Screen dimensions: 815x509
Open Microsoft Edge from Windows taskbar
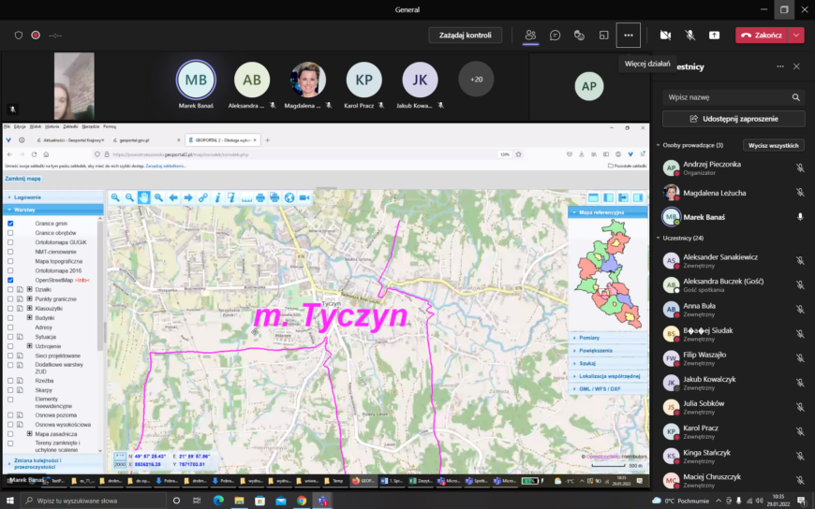(x=218, y=501)
